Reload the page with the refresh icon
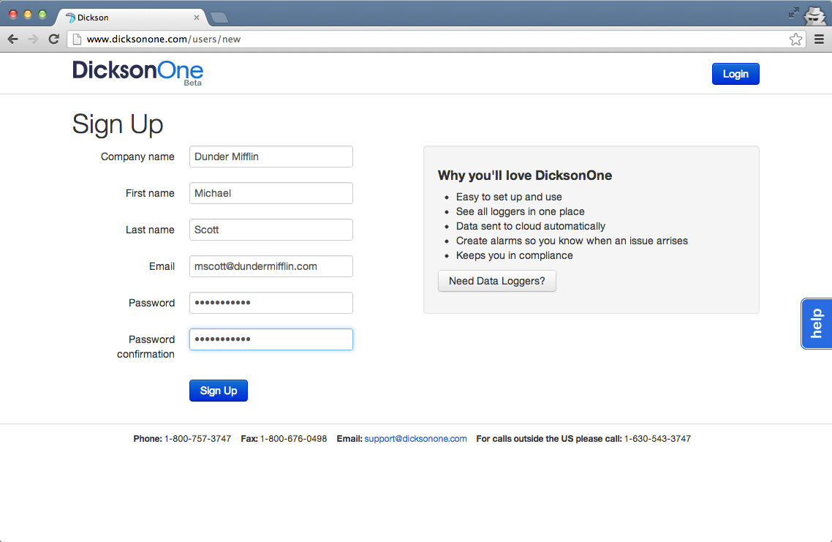The width and height of the screenshot is (832, 542). coord(53,39)
